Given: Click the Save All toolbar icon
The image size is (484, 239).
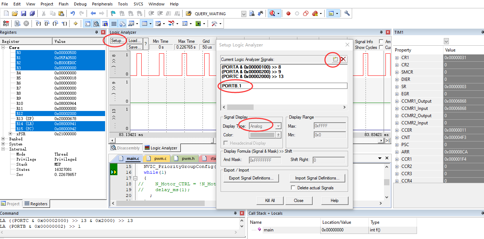Looking at the screenshot, I should (32, 13).
